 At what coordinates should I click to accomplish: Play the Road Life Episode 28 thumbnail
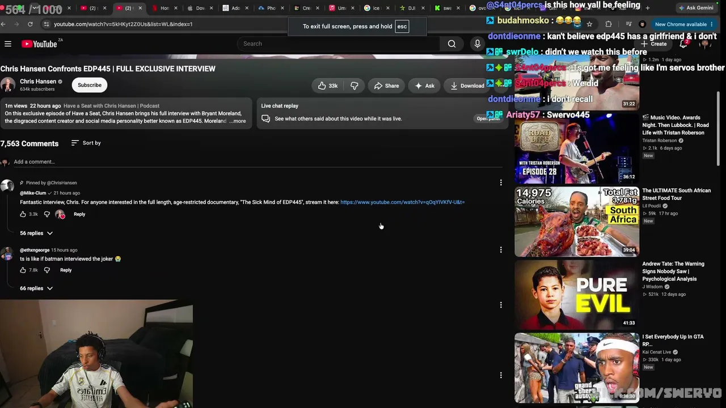coord(577,148)
